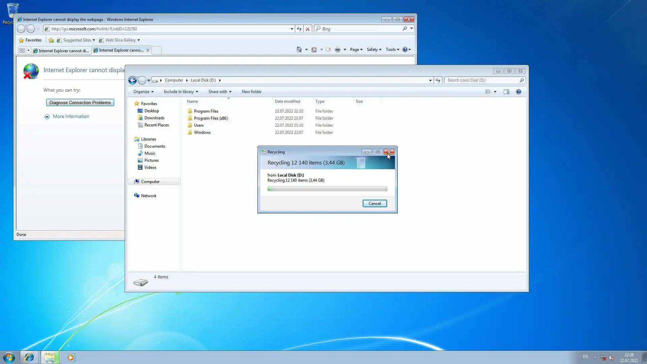Click the IE RSS feeds icon
647x364 pixels.
(x=314, y=50)
